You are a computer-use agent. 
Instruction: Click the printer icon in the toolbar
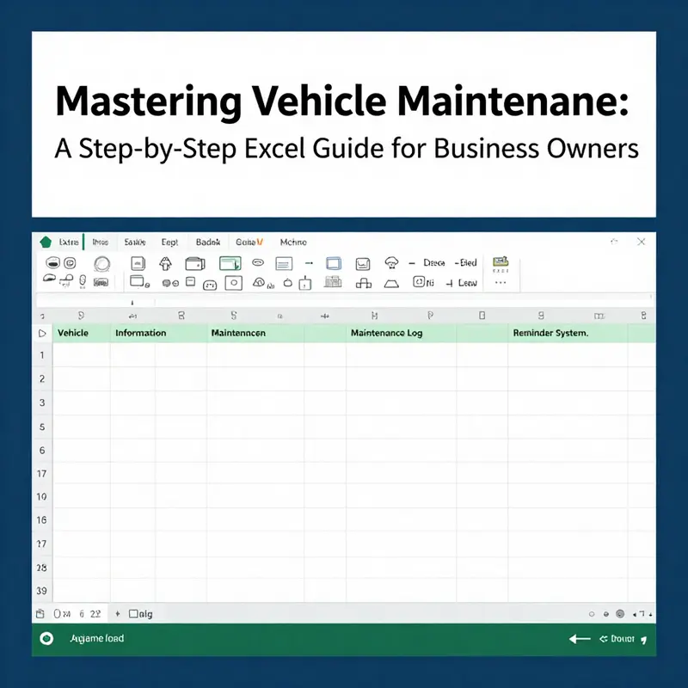(196, 261)
